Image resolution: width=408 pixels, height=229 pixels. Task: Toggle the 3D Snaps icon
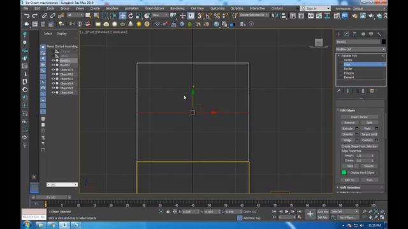(200, 16)
